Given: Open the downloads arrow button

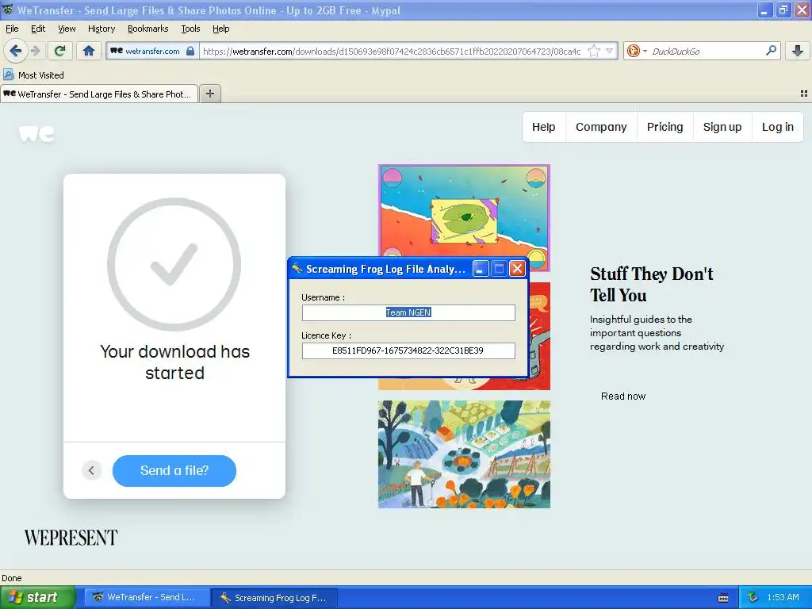Looking at the screenshot, I should pyautogui.click(x=798, y=51).
